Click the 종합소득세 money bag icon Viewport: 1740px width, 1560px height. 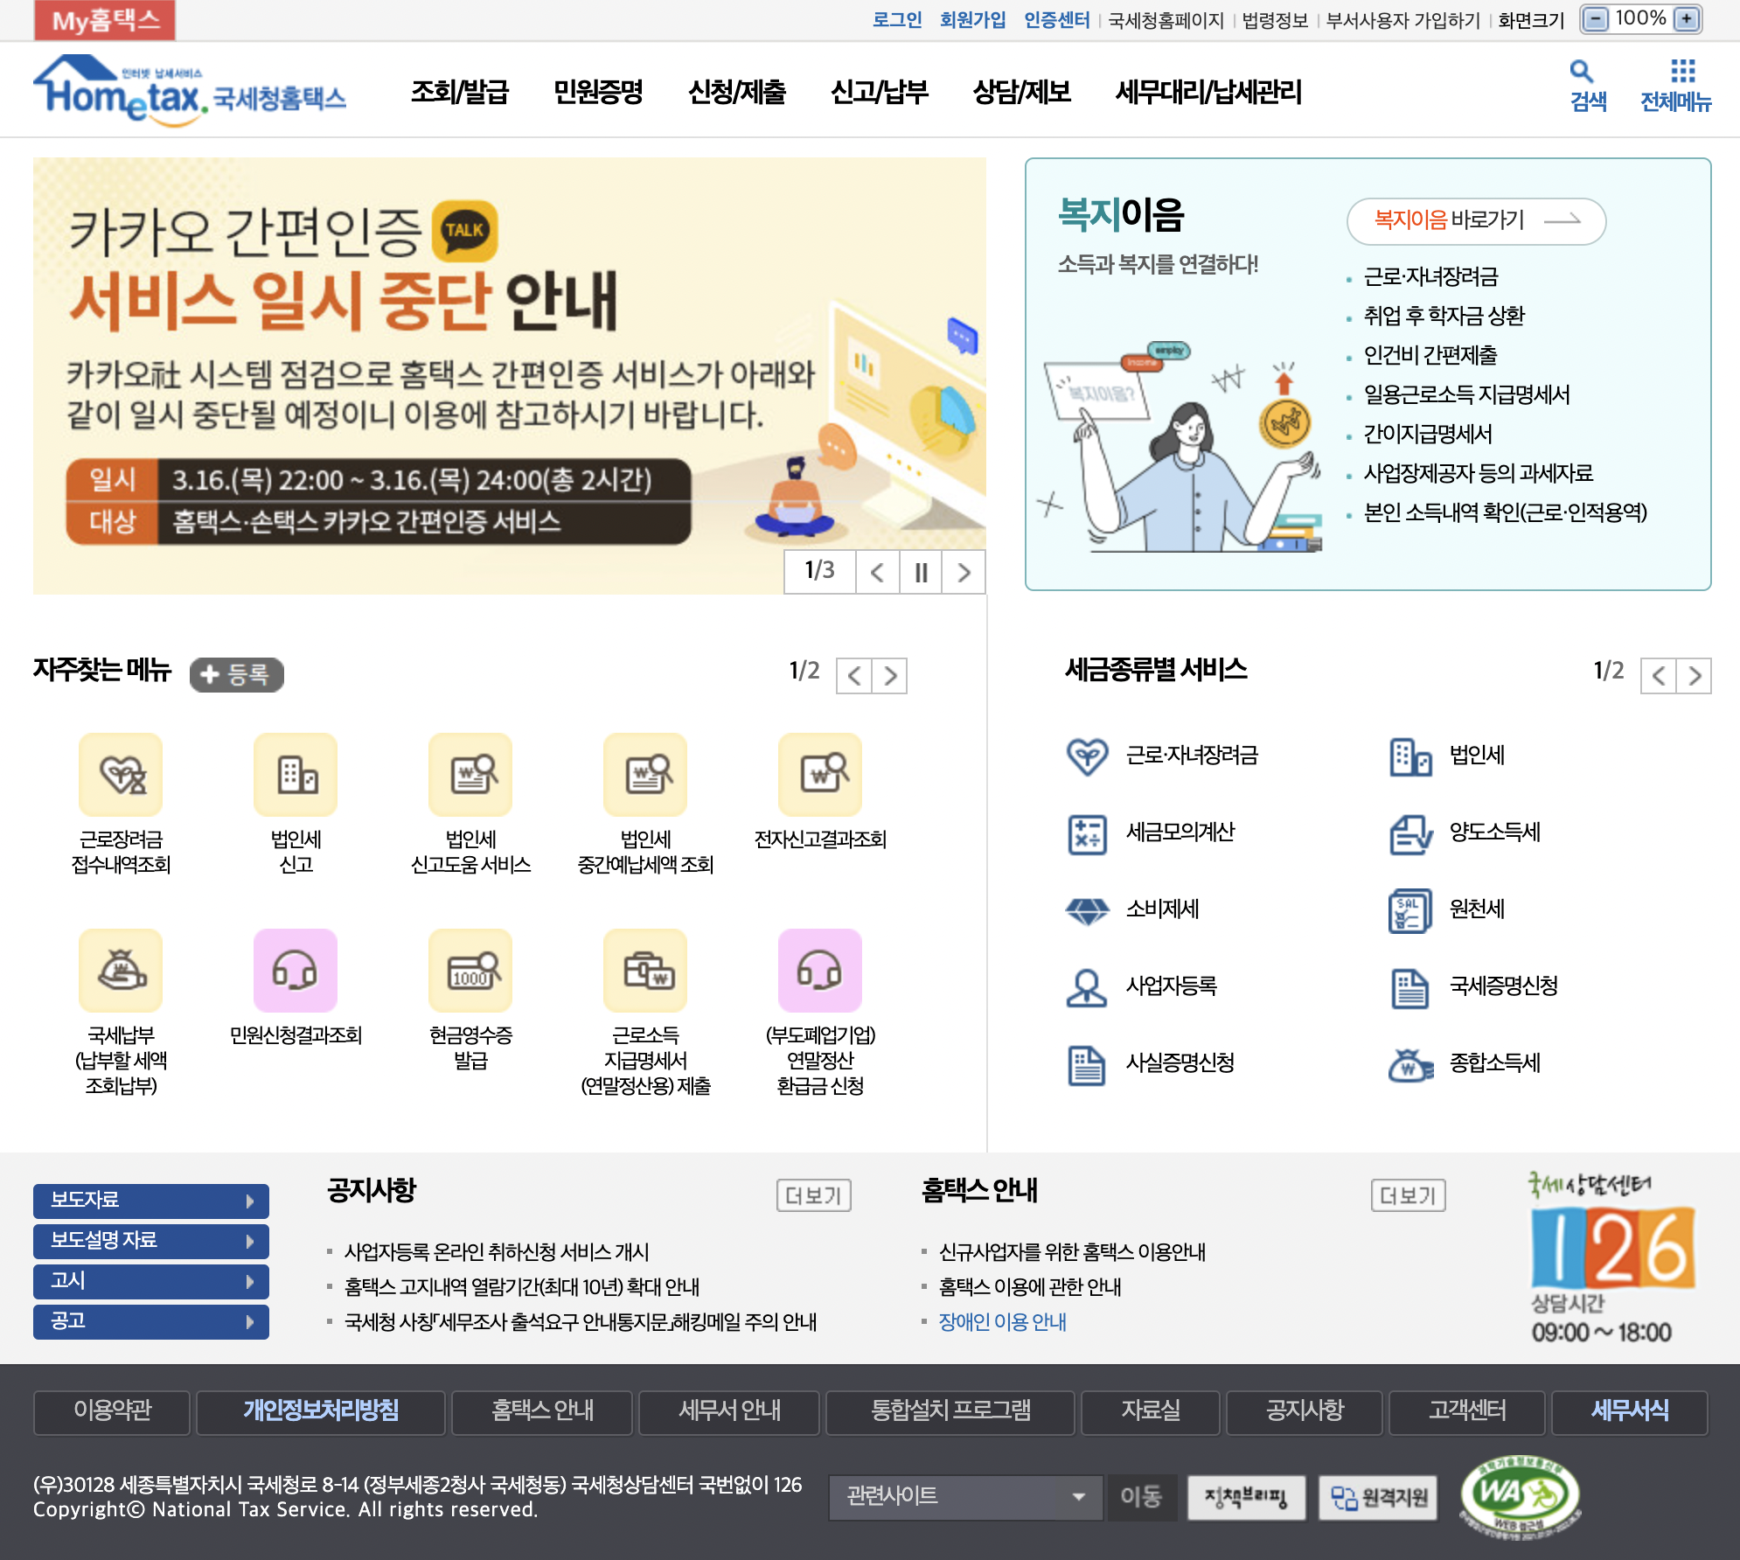pos(1410,1065)
